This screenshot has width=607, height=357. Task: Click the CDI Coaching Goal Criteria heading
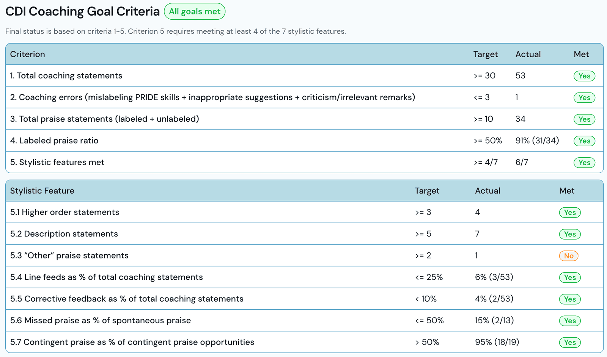[82, 11]
